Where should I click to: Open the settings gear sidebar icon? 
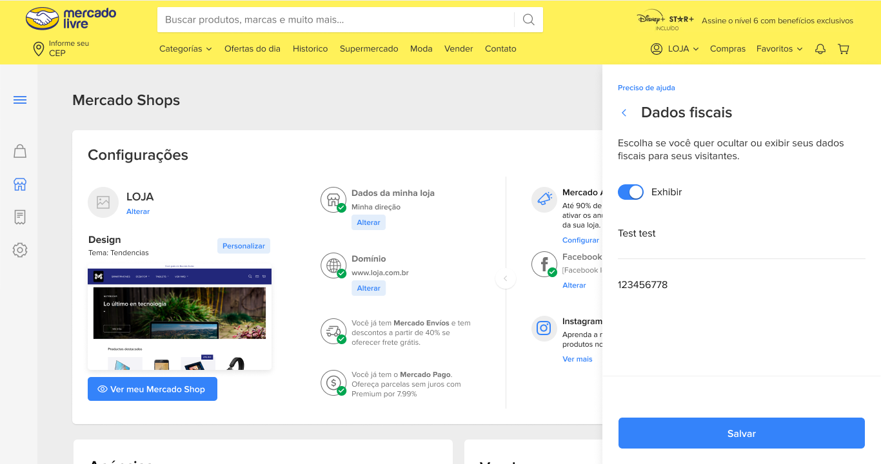pyautogui.click(x=20, y=250)
